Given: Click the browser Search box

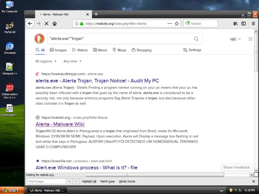Looking at the screenshot, I should pyautogui.click(x=200, y=23).
